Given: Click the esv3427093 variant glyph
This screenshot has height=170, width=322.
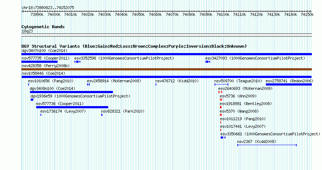Looking at the screenshot, I should tap(208, 62).
